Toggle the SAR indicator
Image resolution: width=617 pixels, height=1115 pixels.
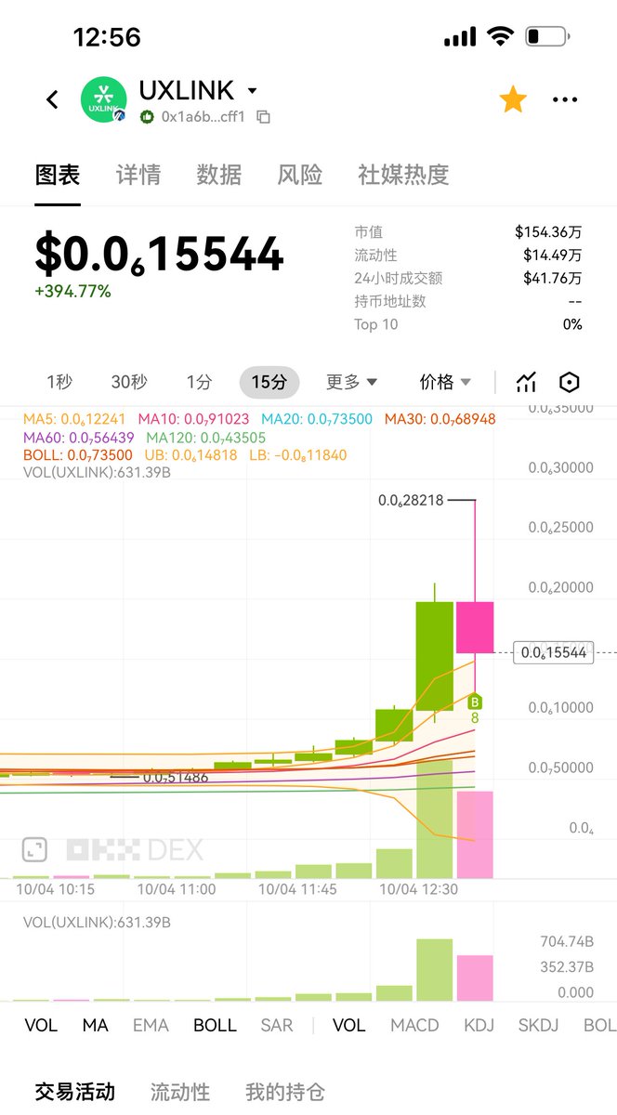(276, 1025)
